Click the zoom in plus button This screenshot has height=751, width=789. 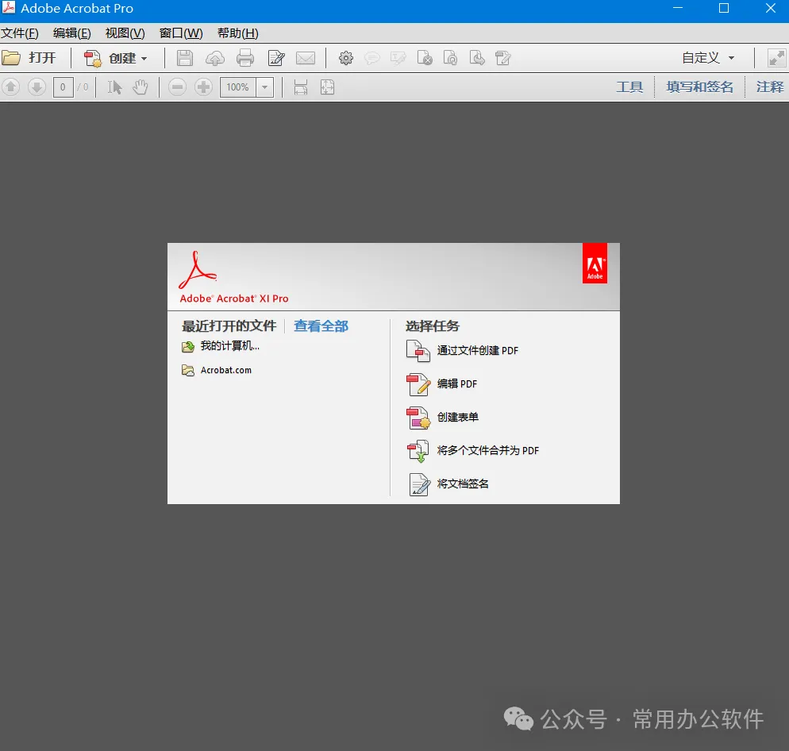[x=203, y=87]
